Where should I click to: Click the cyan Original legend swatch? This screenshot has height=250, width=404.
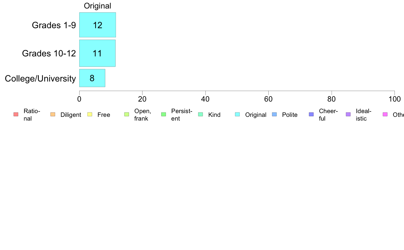pyautogui.click(x=237, y=114)
